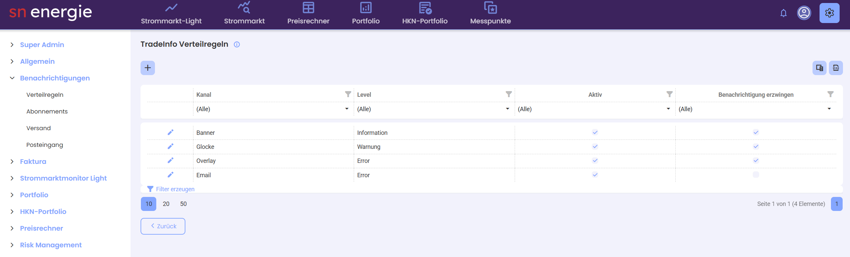Image resolution: width=850 pixels, height=257 pixels.
Task: Click the Filter erzeugen link
Action: point(171,189)
